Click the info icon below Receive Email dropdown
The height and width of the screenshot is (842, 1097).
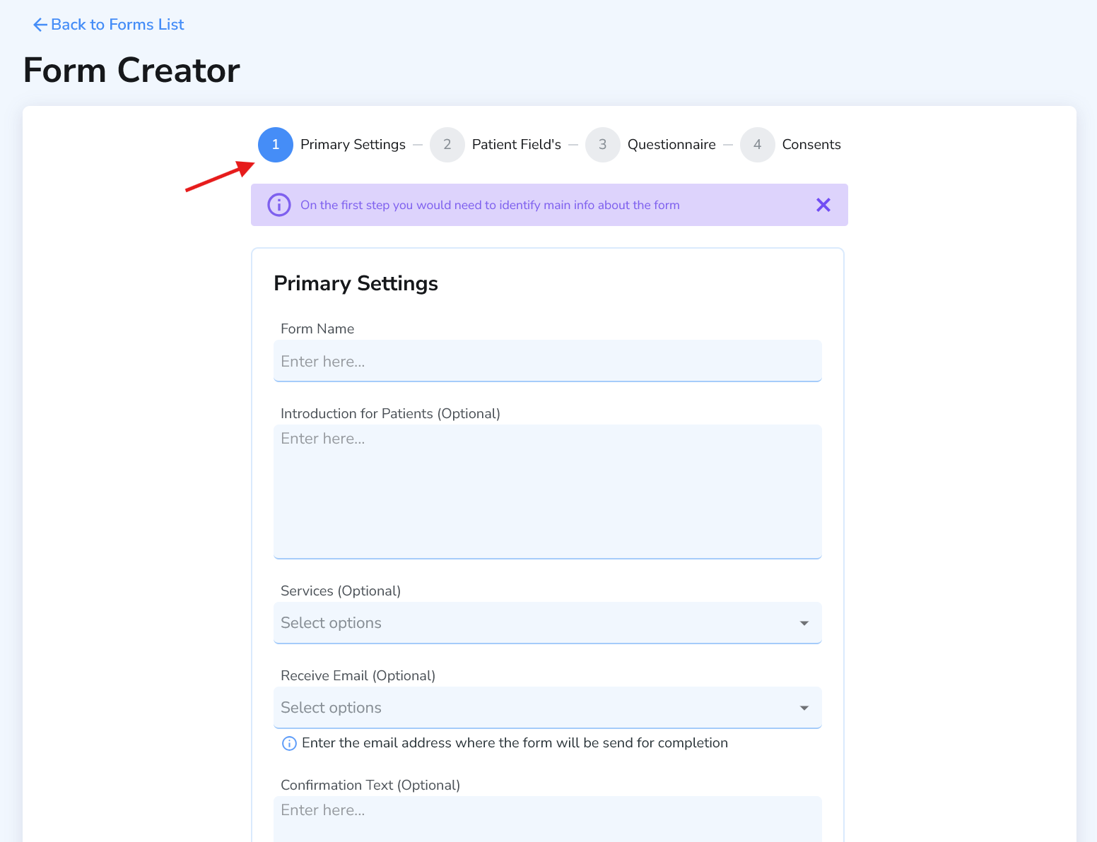coord(288,743)
